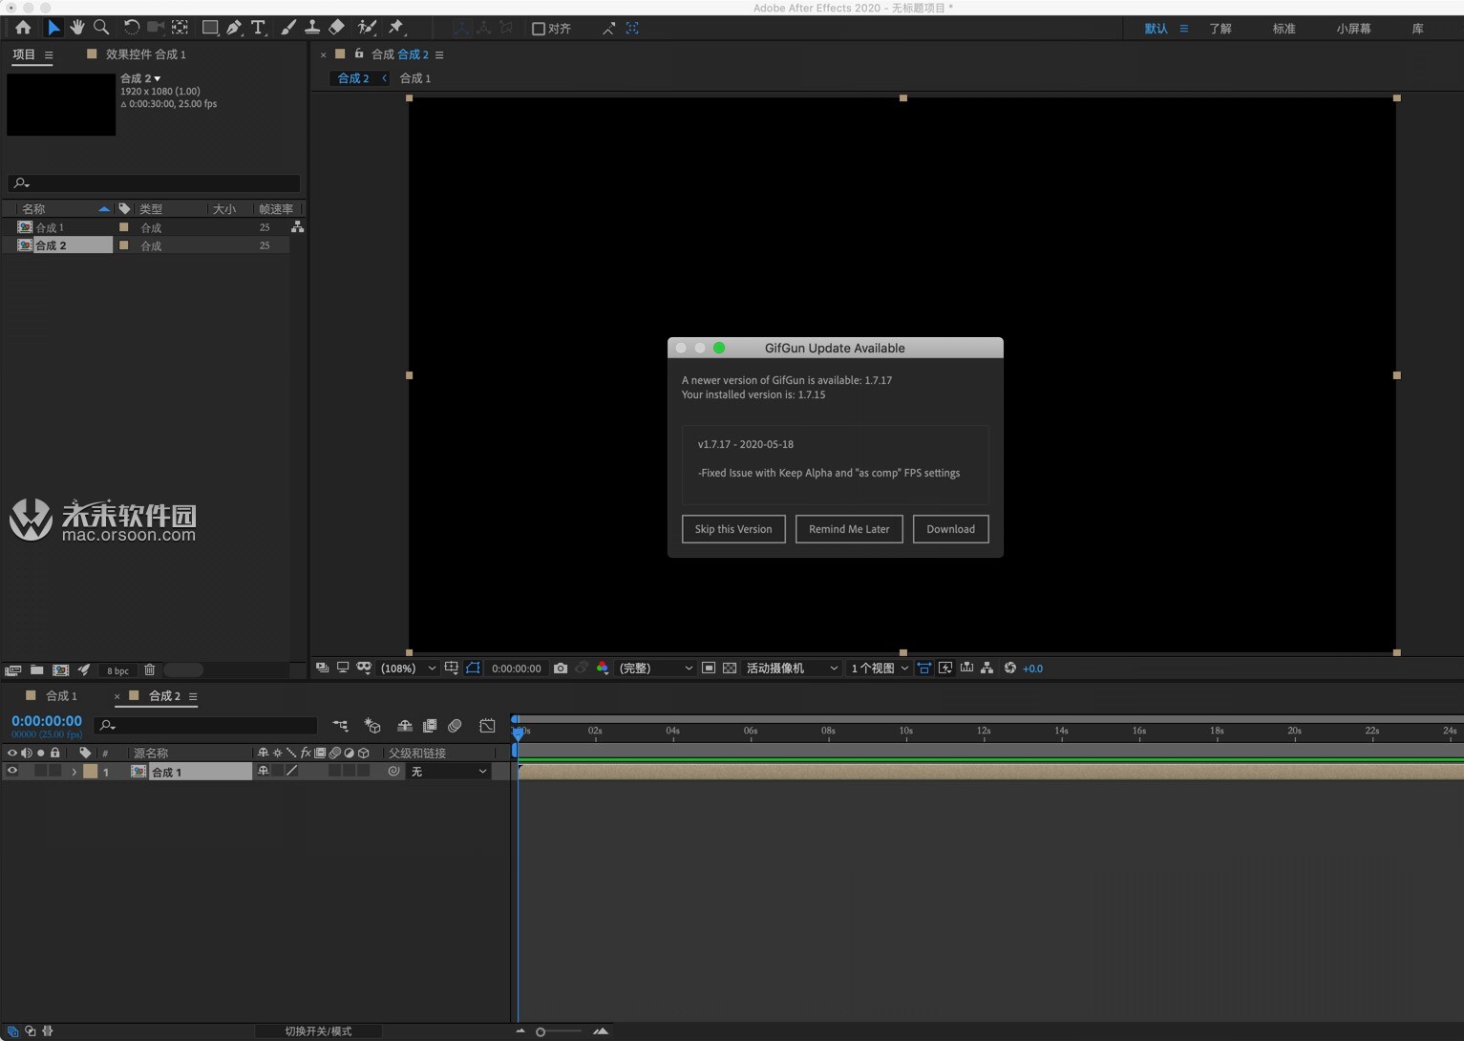
Task: Click the label color swatch of layer 合成 1
Action: coord(90,772)
